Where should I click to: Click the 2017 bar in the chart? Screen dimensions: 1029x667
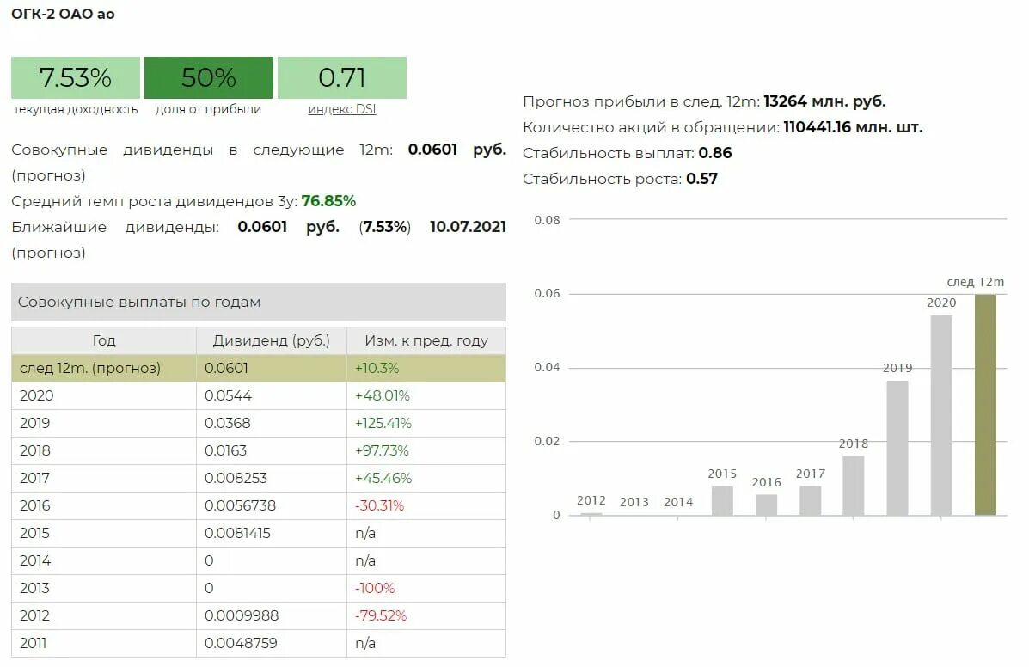point(811,500)
